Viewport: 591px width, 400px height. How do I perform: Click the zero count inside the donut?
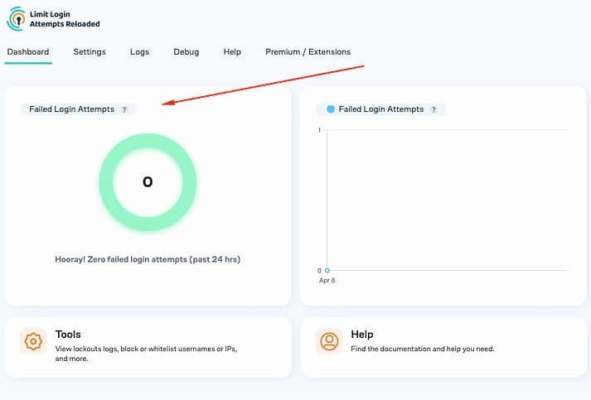click(x=148, y=181)
